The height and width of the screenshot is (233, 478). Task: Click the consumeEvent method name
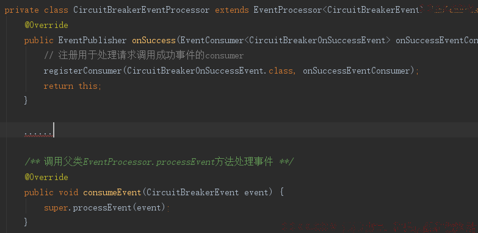point(112,192)
